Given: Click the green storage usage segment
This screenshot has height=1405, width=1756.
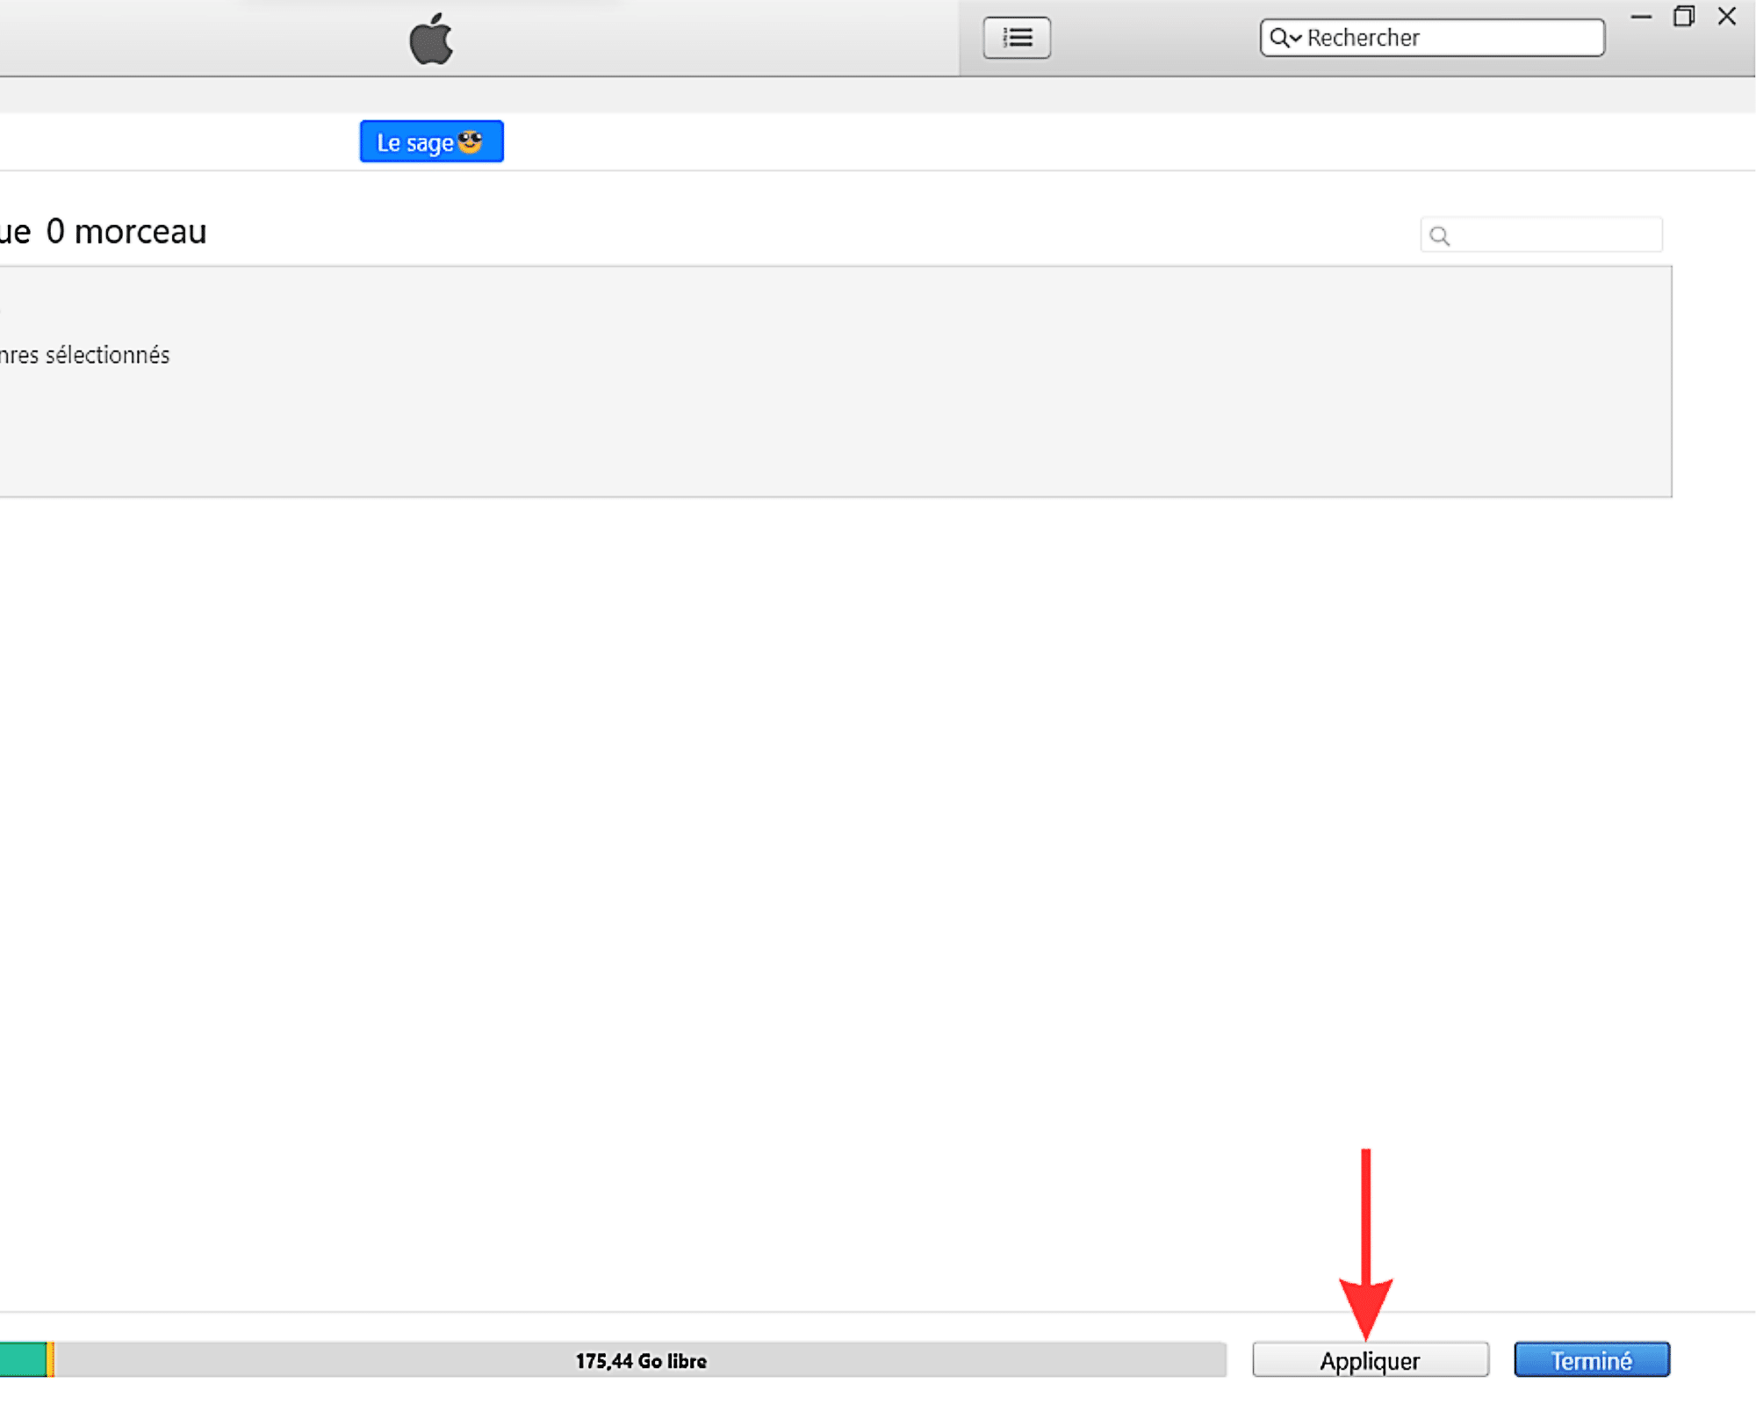Looking at the screenshot, I should (x=23, y=1359).
